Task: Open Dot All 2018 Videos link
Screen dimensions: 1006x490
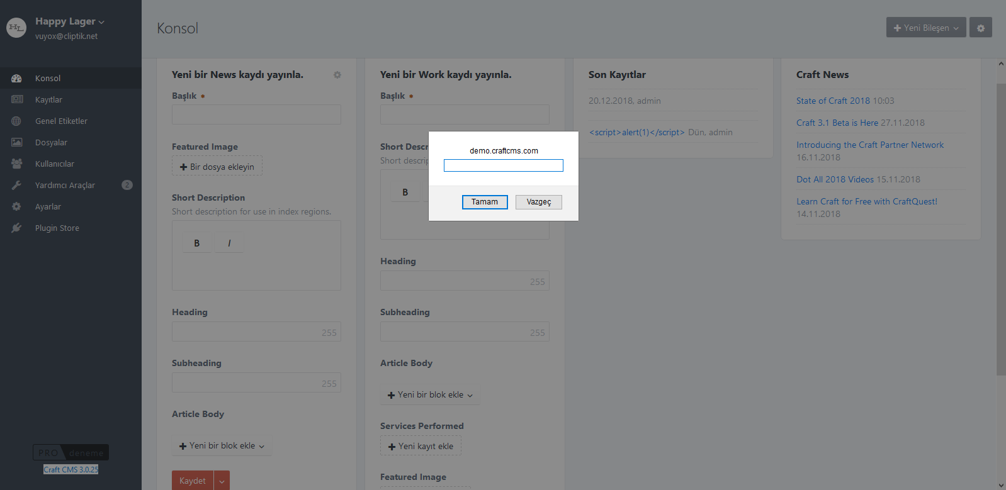Action: (x=835, y=179)
